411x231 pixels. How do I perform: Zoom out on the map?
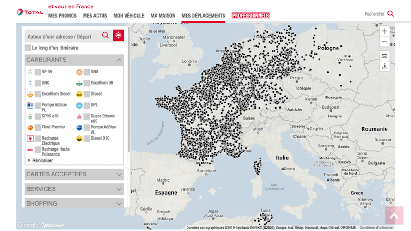(x=385, y=42)
